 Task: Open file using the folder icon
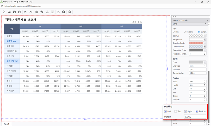click(x=9, y=12)
